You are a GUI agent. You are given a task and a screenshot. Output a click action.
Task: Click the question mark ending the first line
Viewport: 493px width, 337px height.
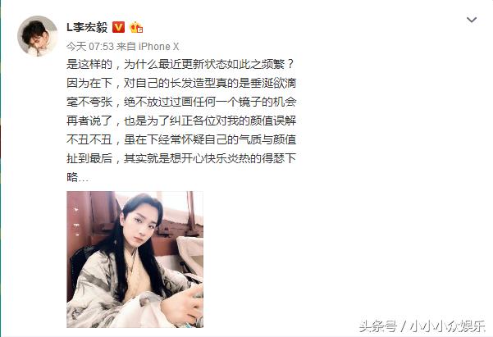(x=290, y=65)
